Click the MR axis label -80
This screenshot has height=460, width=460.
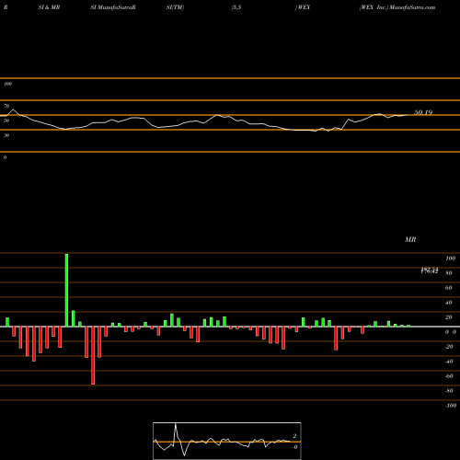(x=449, y=391)
